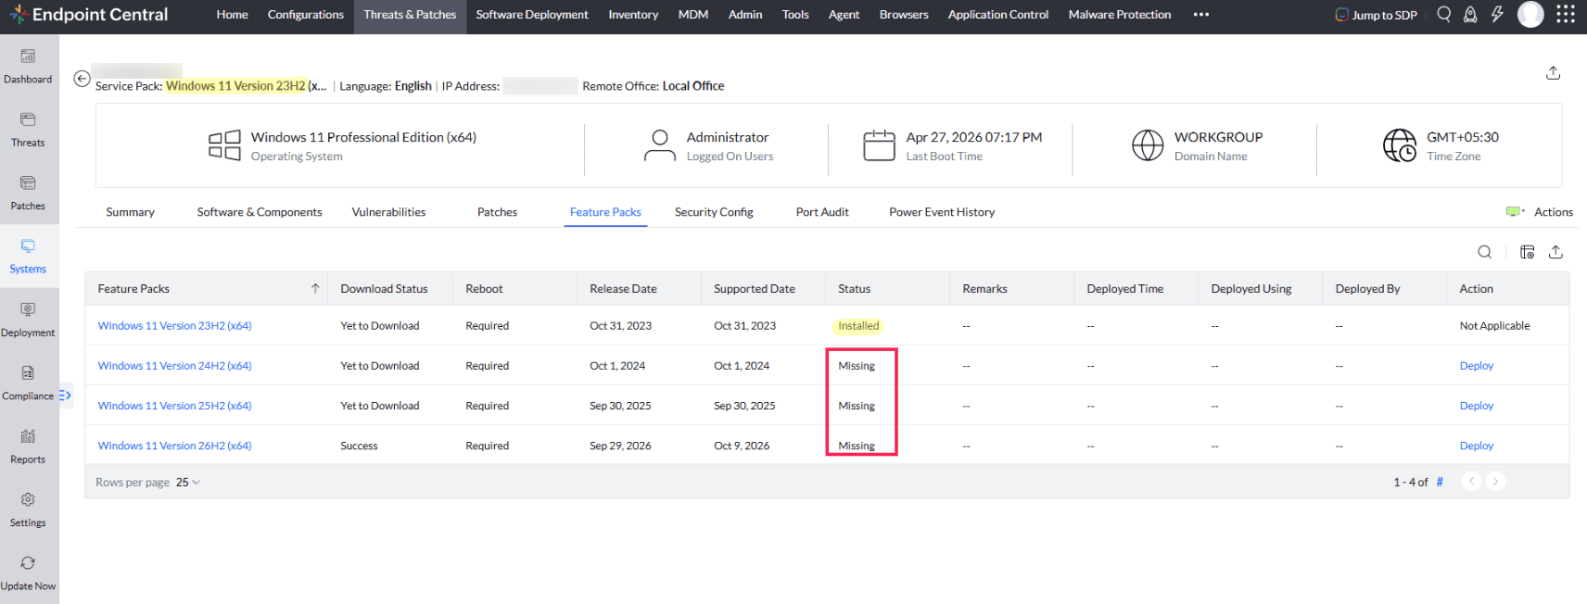1587x604 pixels.
Task: Open the column chooser icon above table
Action: tap(1528, 252)
